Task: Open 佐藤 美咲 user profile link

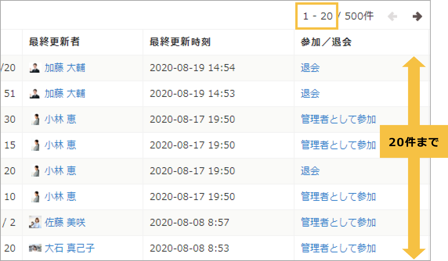Action: point(65,223)
